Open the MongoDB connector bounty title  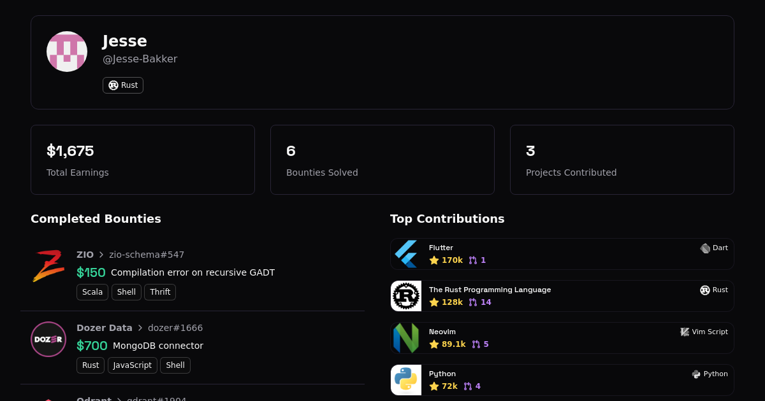tap(158, 346)
